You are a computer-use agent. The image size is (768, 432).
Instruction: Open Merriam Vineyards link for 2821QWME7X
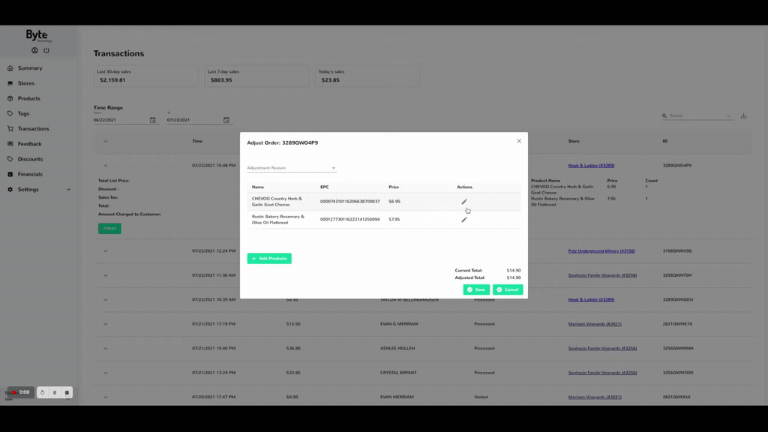[595, 324]
